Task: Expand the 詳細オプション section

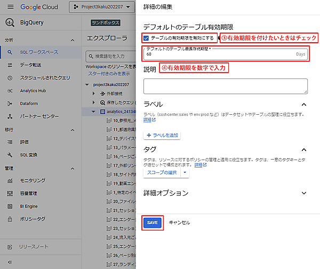Action: pos(304,193)
